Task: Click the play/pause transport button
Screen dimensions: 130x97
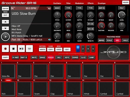Action: (x=21, y=49)
